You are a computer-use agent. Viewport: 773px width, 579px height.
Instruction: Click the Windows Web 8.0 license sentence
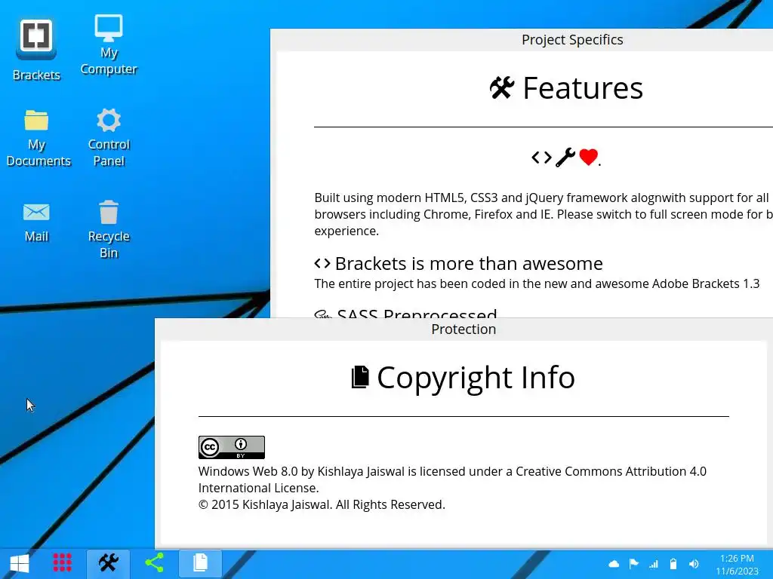pos(452,479)
